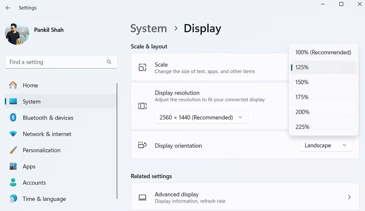The image size is (365, 211).
Task: Open Bluetooth & devices settings
Action: pos(48,118)
